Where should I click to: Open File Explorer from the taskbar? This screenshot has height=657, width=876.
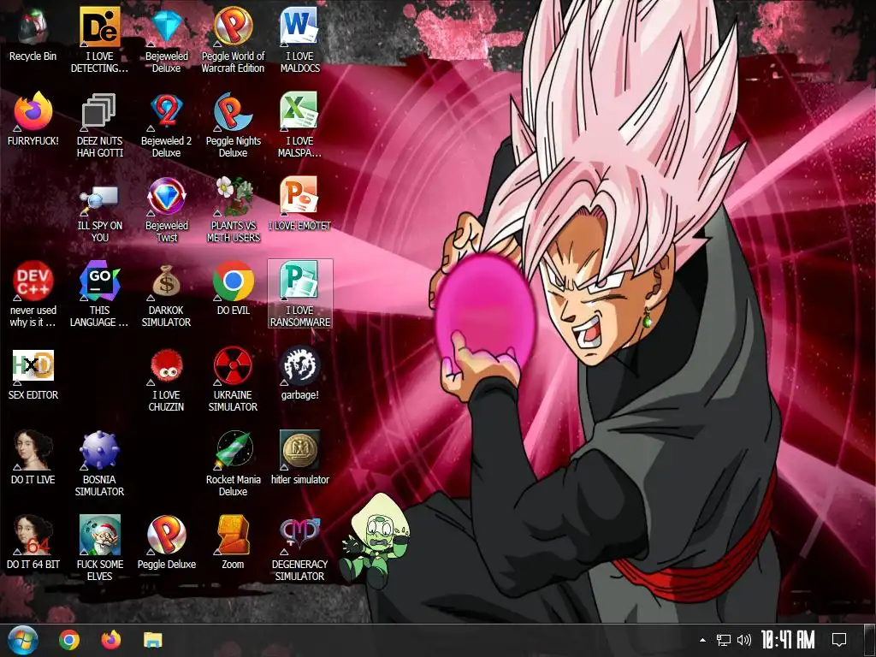pyautogui.click(x=152, y=640)
